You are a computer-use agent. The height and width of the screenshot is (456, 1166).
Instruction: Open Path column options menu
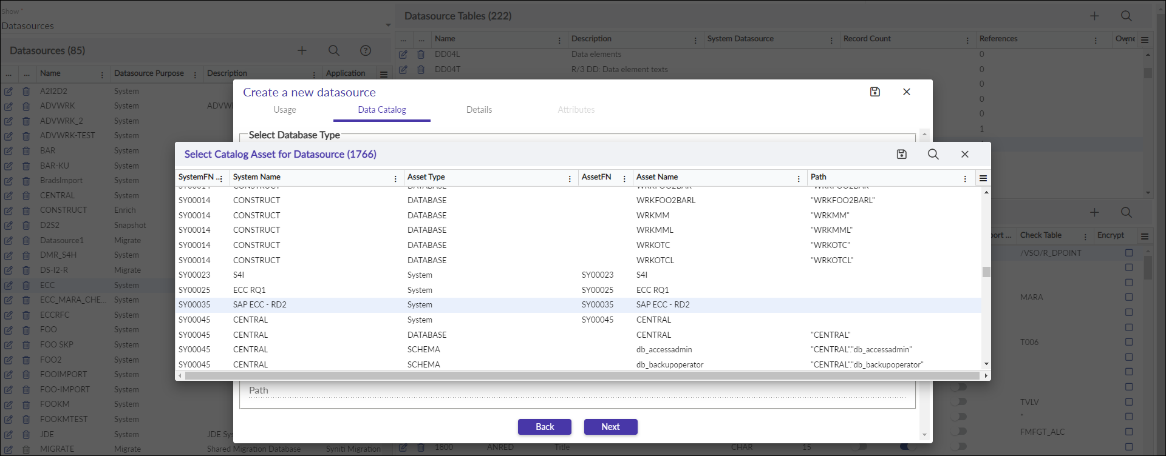pos(965,179)
